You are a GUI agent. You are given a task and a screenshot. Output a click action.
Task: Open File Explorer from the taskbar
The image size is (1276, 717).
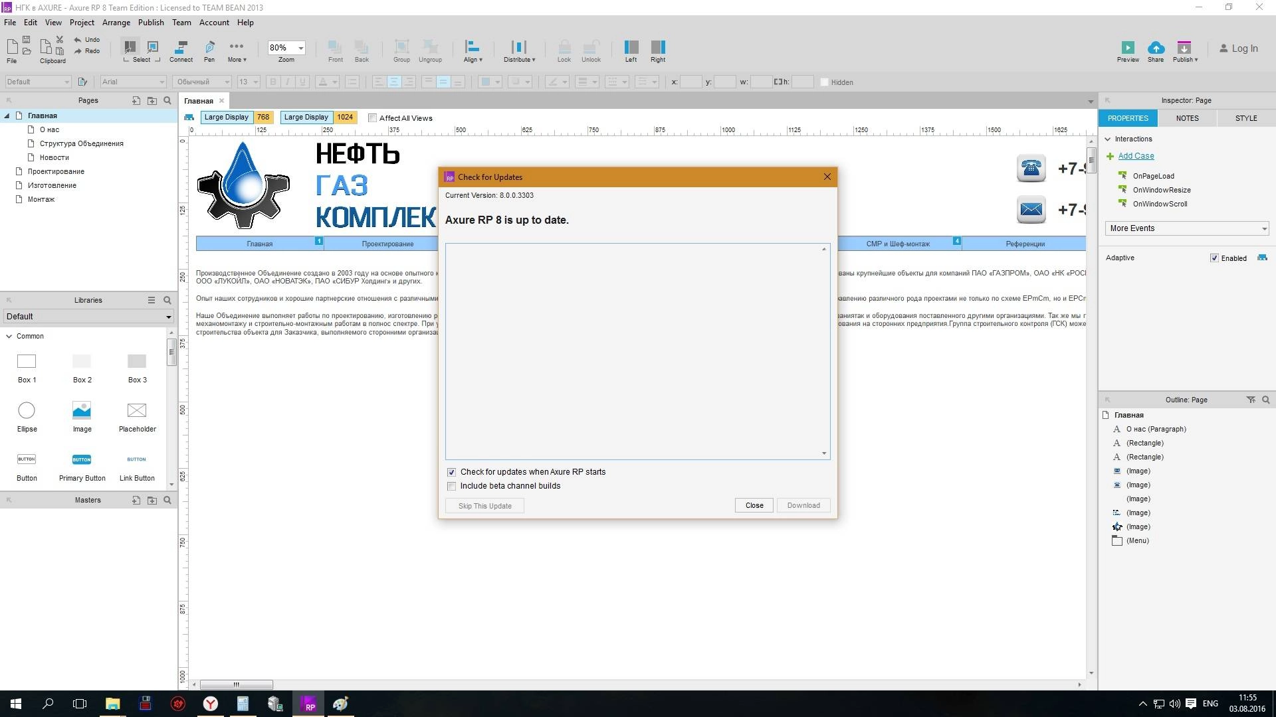click(112, 704)
